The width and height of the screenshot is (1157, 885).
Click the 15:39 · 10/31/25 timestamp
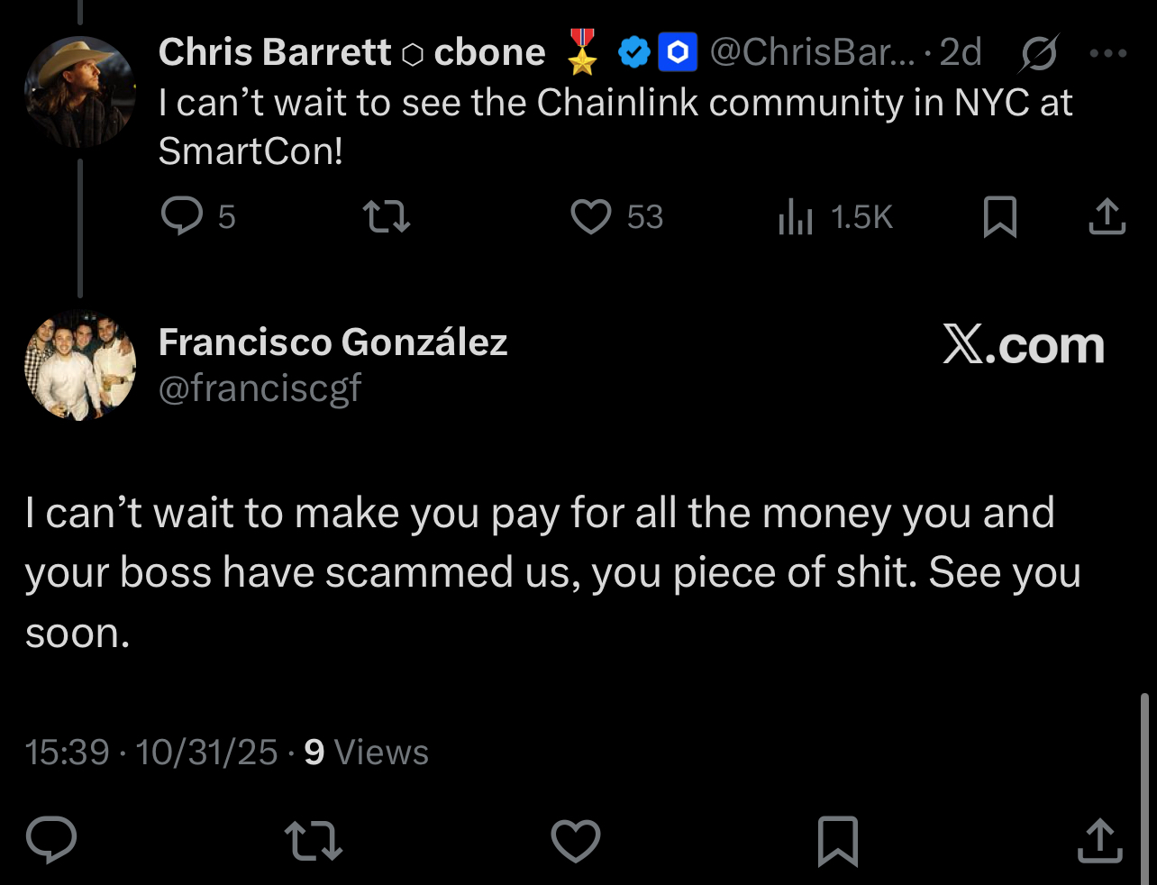pyautogui.click(x=151, y=752)
